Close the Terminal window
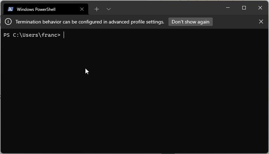This screenshot has height=154, width=269. click(x=260, y=8)
